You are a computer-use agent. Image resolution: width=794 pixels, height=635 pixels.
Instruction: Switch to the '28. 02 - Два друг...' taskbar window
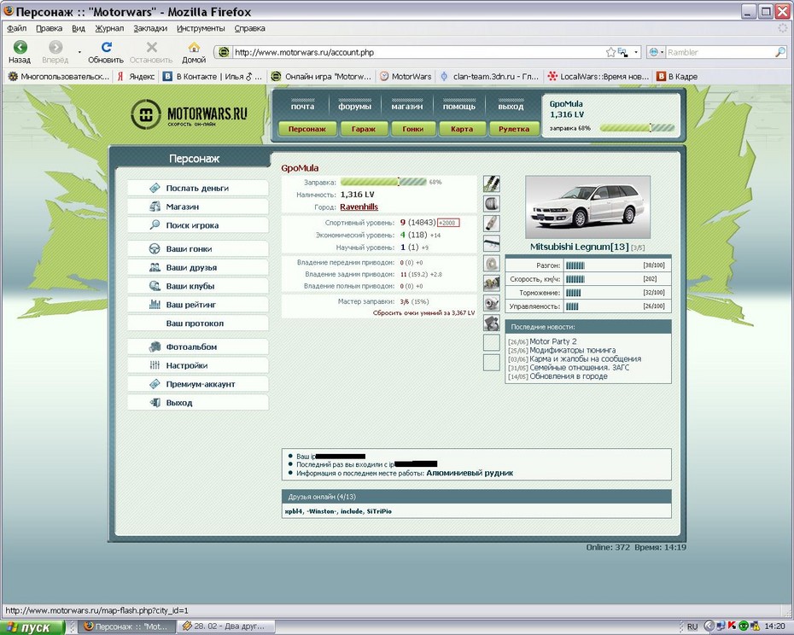coord(225,626)
